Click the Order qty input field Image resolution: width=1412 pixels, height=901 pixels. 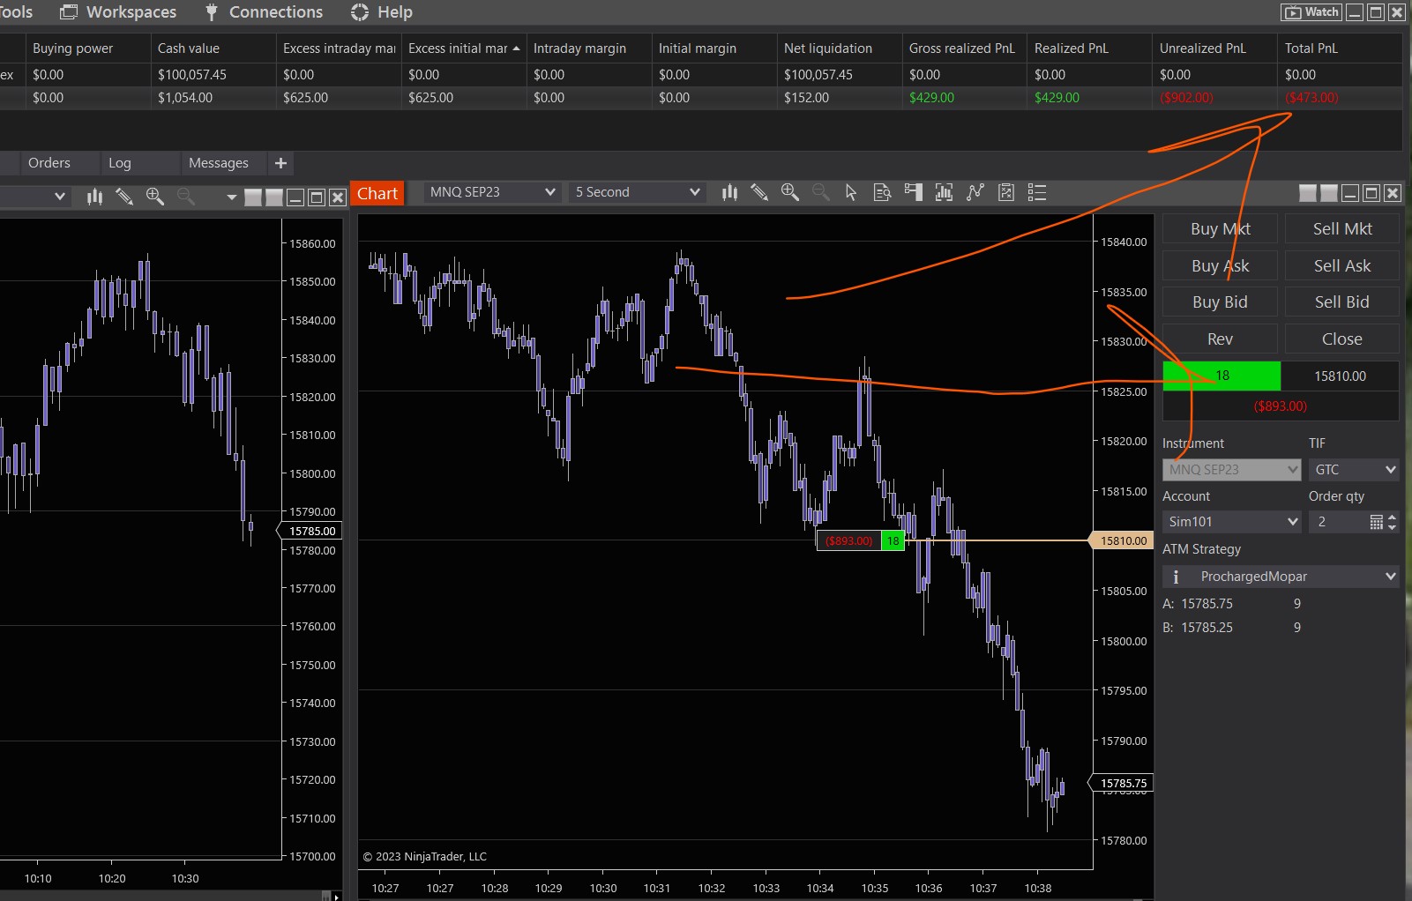(1336, 522)
